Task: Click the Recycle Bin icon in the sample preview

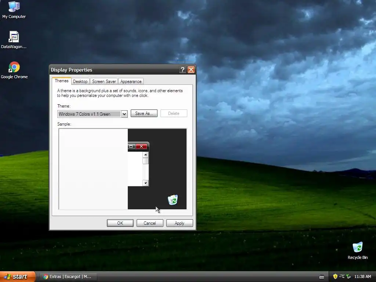Action: [173, 200]
